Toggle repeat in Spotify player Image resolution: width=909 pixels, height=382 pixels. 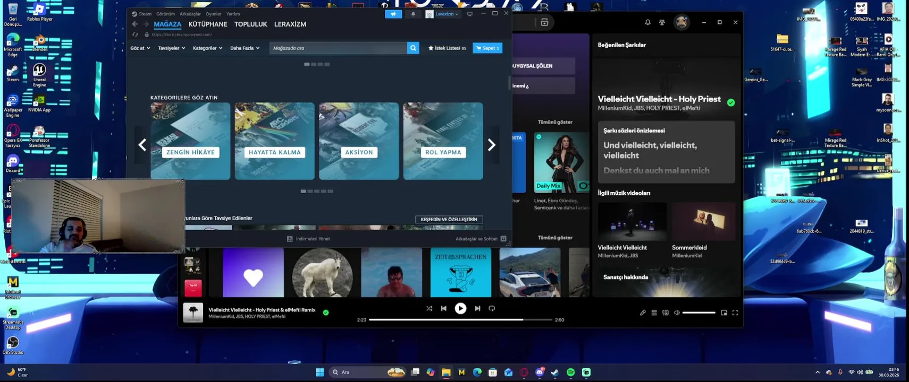[x=492, y=308]
